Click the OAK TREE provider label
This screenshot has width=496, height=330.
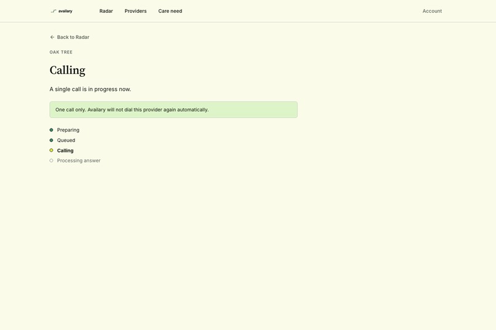click(x=61, y=52)
